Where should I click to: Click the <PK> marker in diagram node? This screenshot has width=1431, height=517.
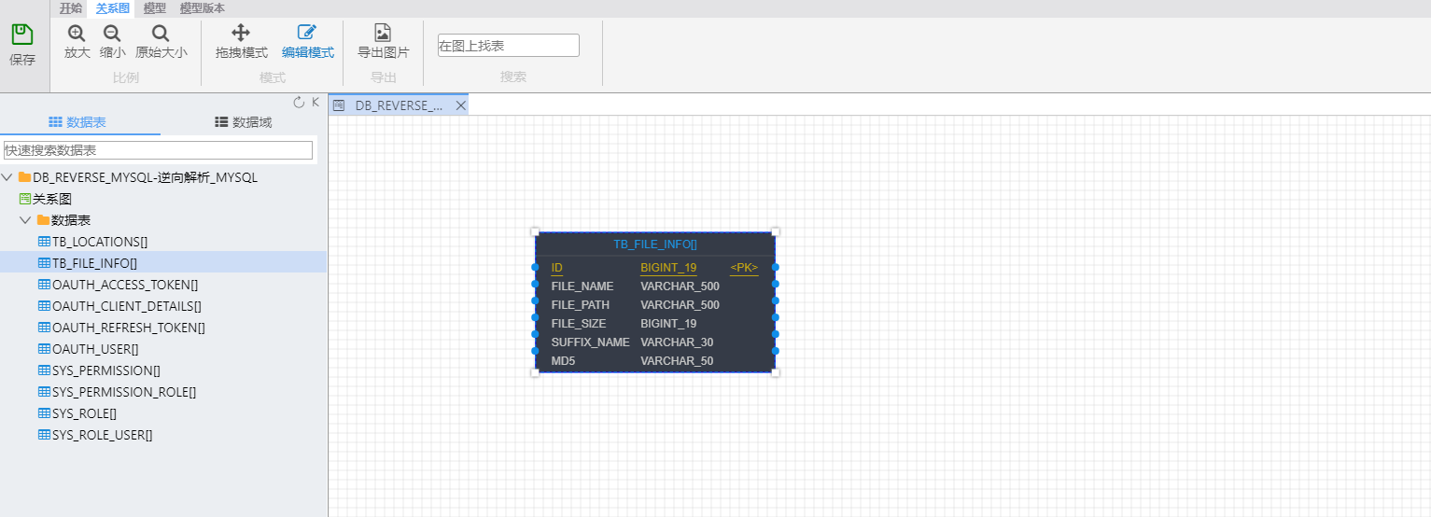pyautogui.click(x=744, y=268)
